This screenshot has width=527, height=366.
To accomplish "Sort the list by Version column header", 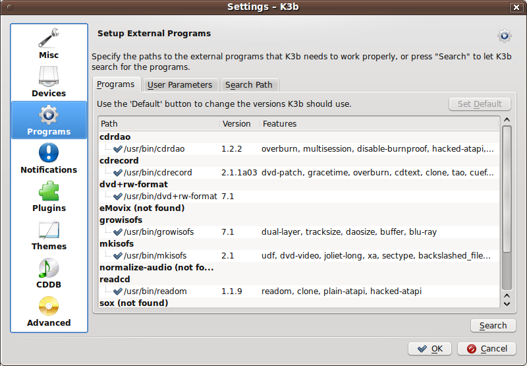I will pyautogui.click(x=237, y=124).
